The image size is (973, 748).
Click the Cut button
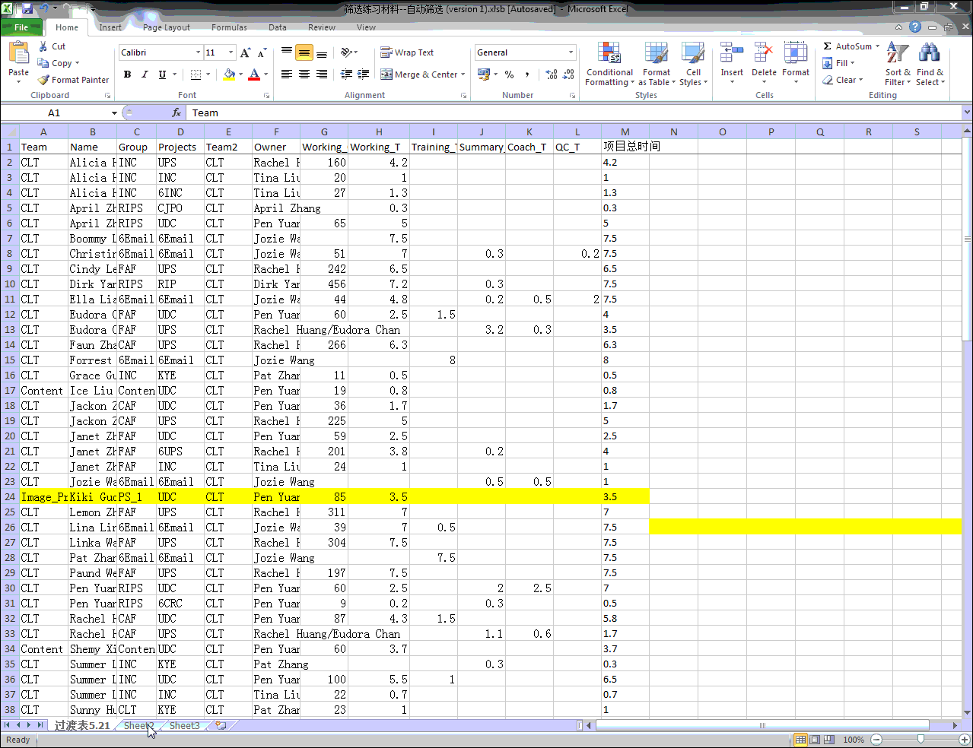(x=52, y=46)
